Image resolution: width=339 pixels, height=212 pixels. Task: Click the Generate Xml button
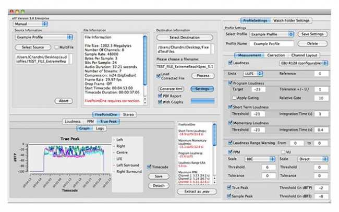pos(171,89)
